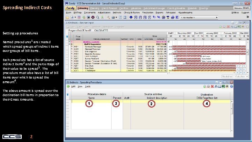Open the Indirects menu

[117, 13]
